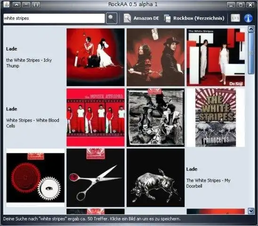Image resolution: width=258 pixels, height=226 pixels.
Task: Minimize the RockAA window
Action: click(x=231, y=5)
